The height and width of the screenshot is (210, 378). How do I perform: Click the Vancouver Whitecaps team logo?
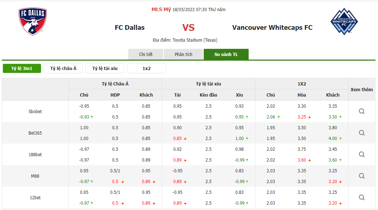(344, 22)
